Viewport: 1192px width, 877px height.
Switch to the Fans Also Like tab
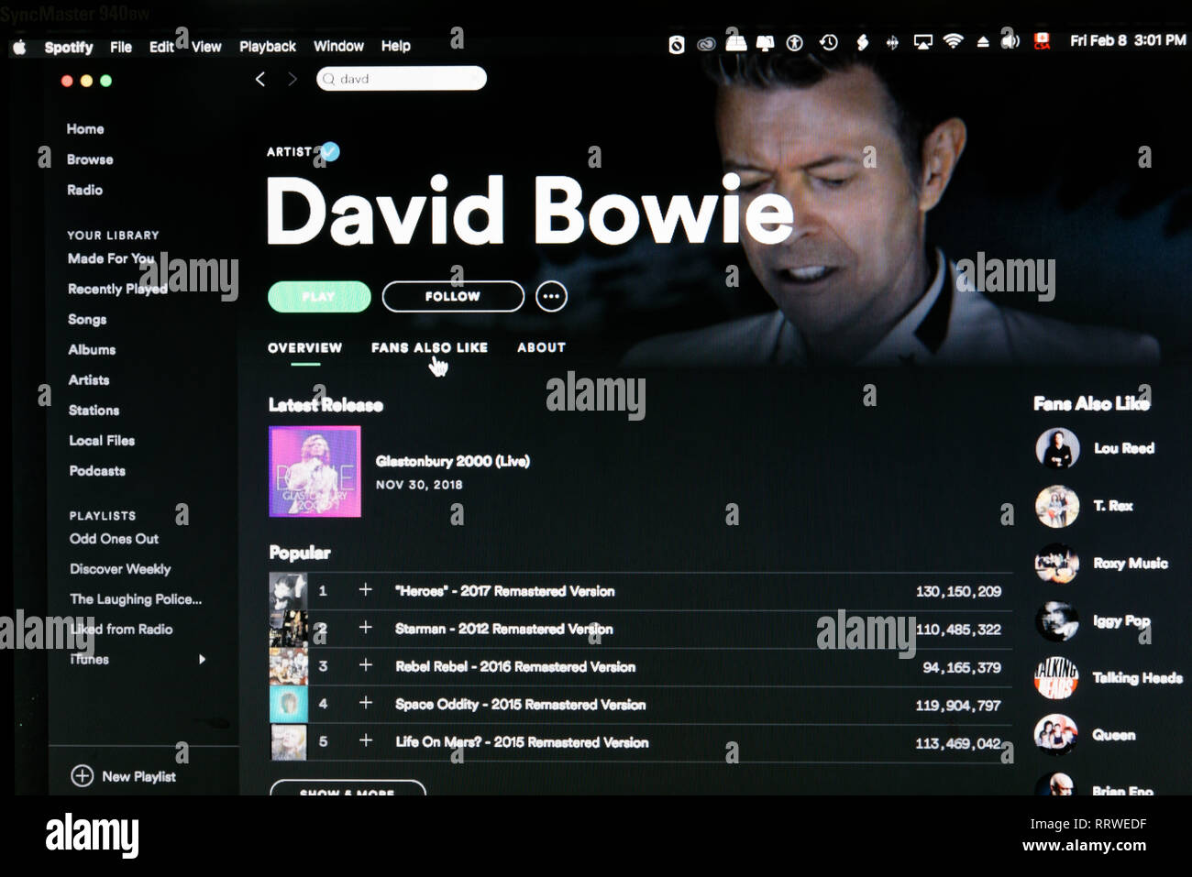[x=429, y=348]
